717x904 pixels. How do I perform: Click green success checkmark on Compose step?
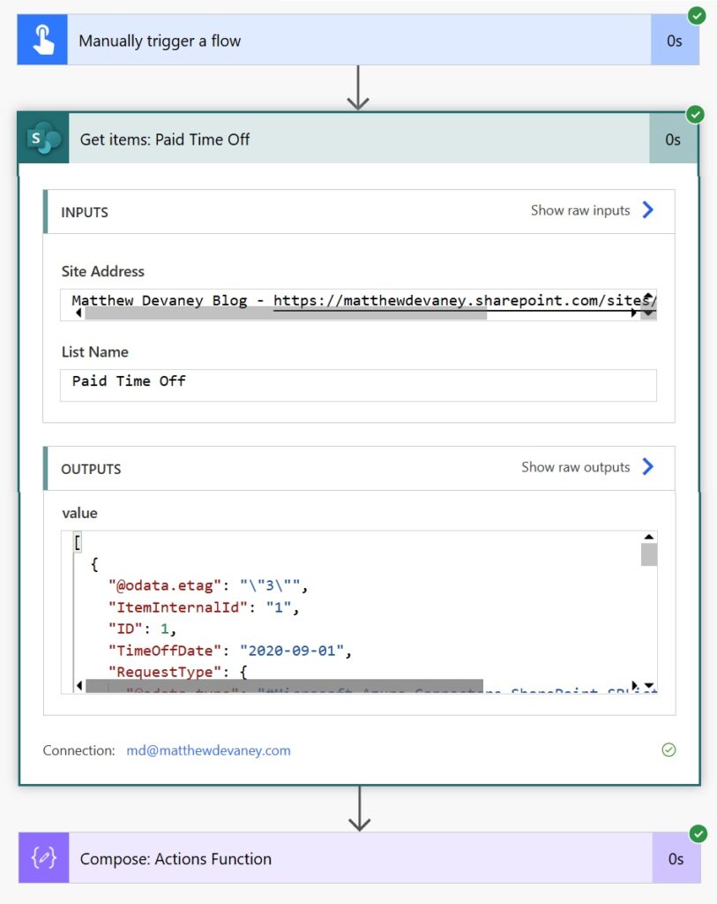point(697,834)
